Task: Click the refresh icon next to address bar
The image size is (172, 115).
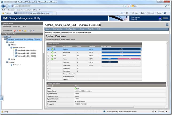Action: (125, 6)
